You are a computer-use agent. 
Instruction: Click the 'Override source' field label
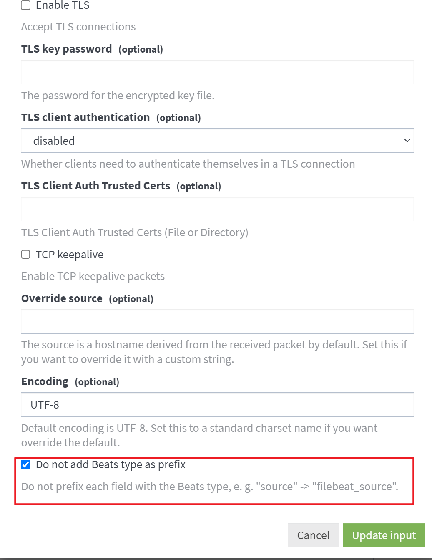point(62,298)
